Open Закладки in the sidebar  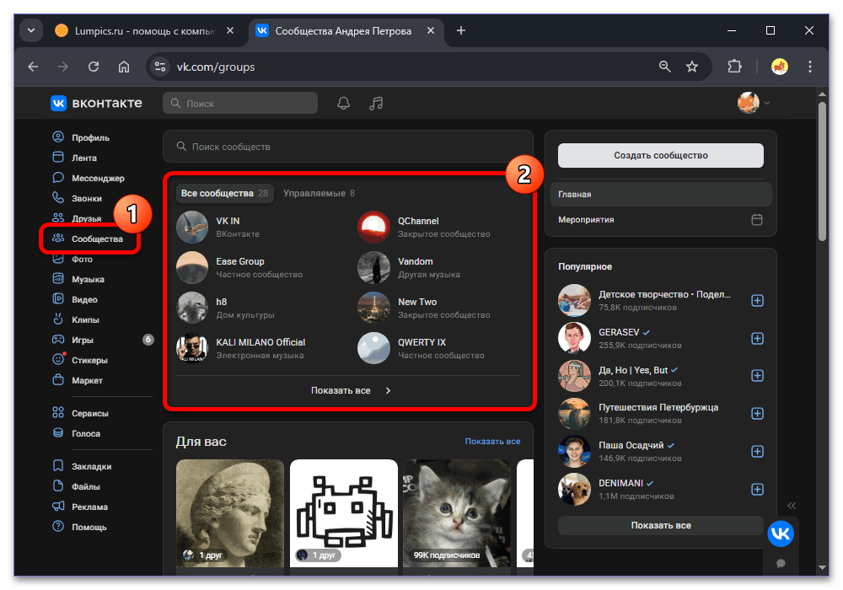point(91,466)
